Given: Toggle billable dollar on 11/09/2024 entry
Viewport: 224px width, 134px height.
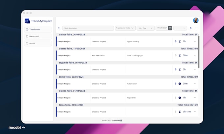Looking at the screenshot, I should pyautogui.click(x=176, y=55).
